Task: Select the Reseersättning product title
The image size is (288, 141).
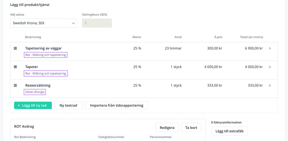Action: 38,86
